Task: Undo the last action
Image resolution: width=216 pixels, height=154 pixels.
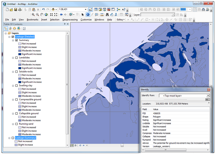Action: click(43, 9)
